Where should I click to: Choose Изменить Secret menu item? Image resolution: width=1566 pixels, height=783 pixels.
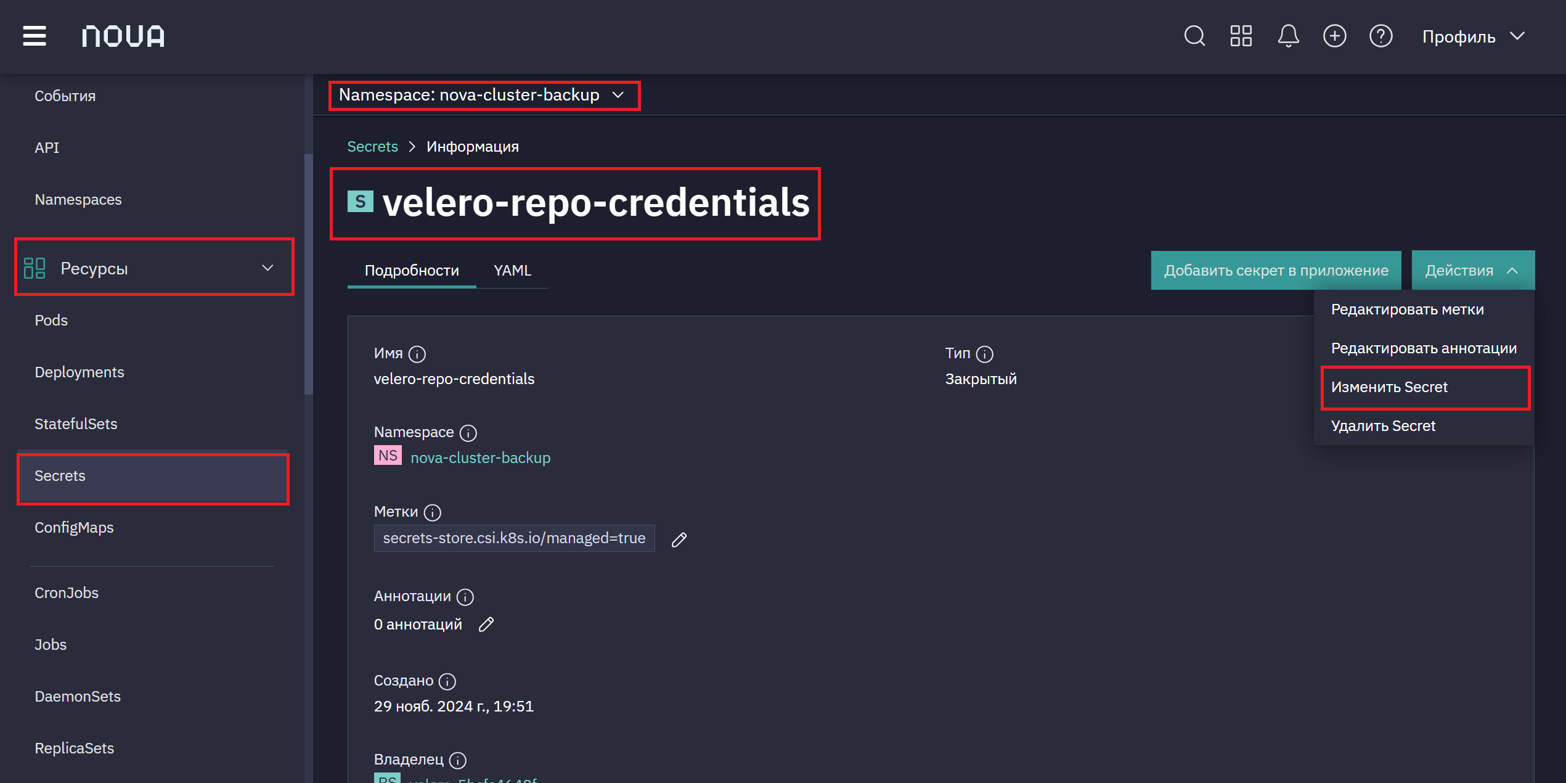point(1424,387)
